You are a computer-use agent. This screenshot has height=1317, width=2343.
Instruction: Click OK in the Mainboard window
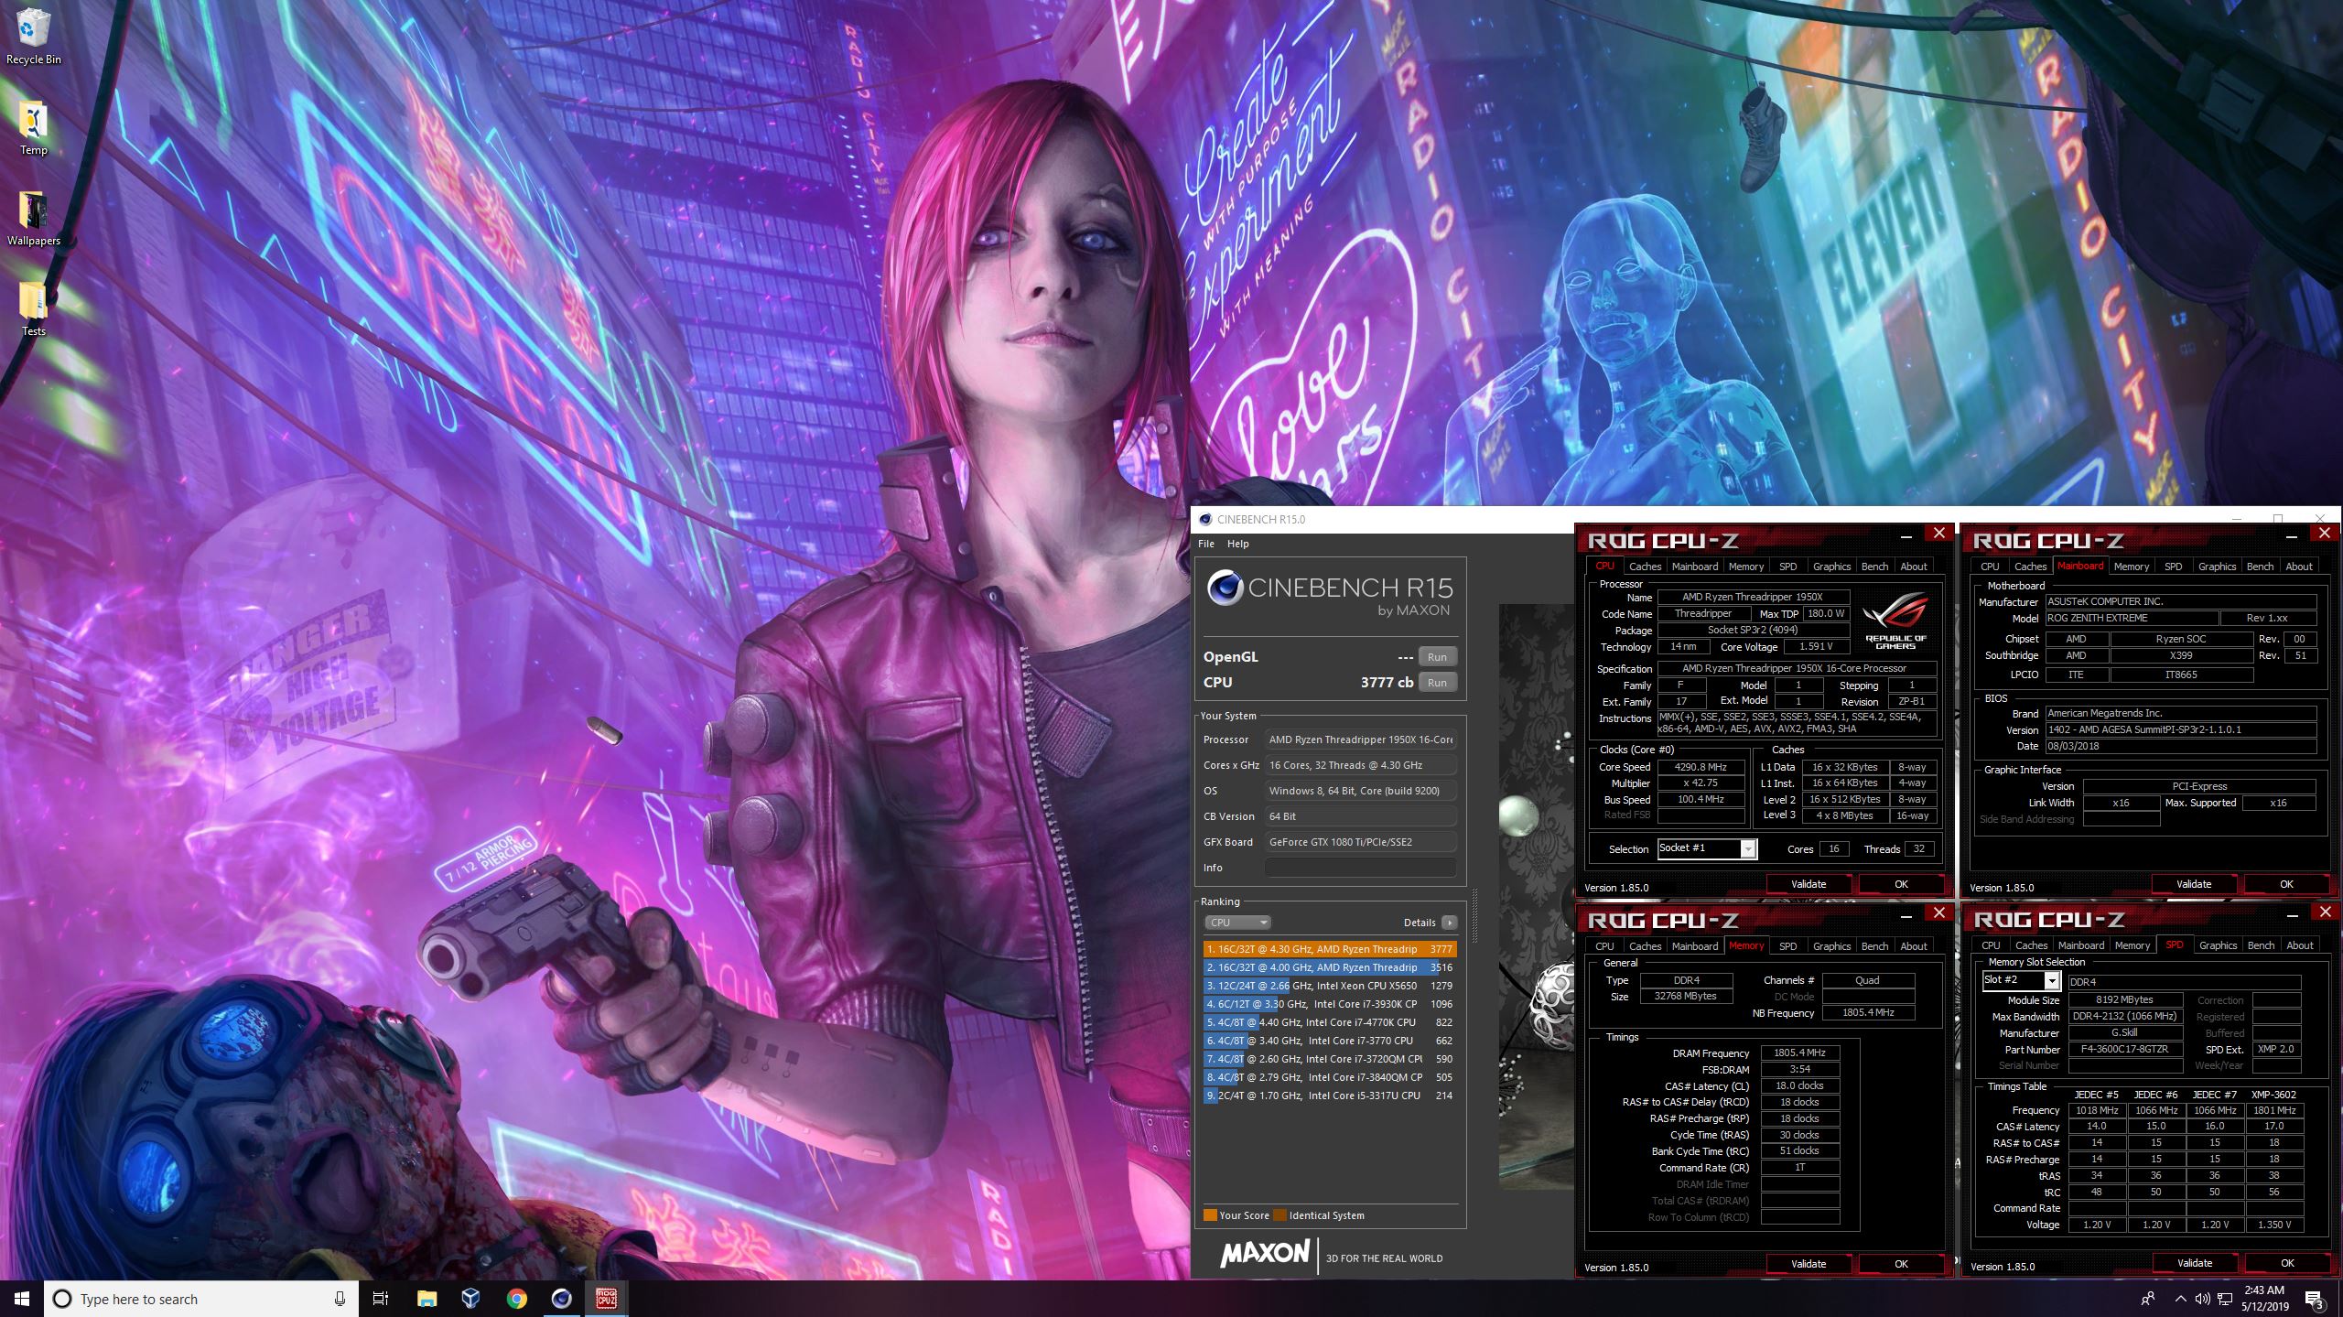coord(2286,884)
